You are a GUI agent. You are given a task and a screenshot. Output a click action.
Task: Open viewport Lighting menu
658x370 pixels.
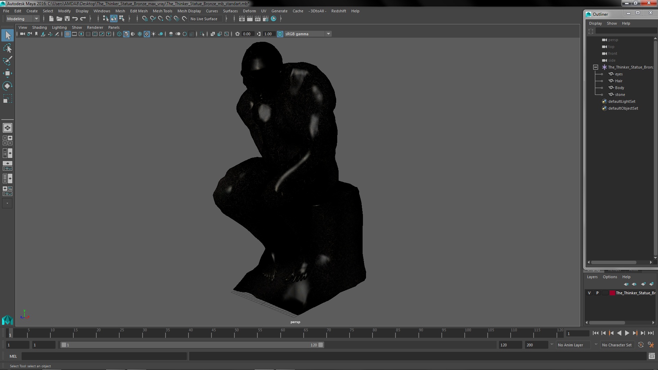[x=59, y=27]
